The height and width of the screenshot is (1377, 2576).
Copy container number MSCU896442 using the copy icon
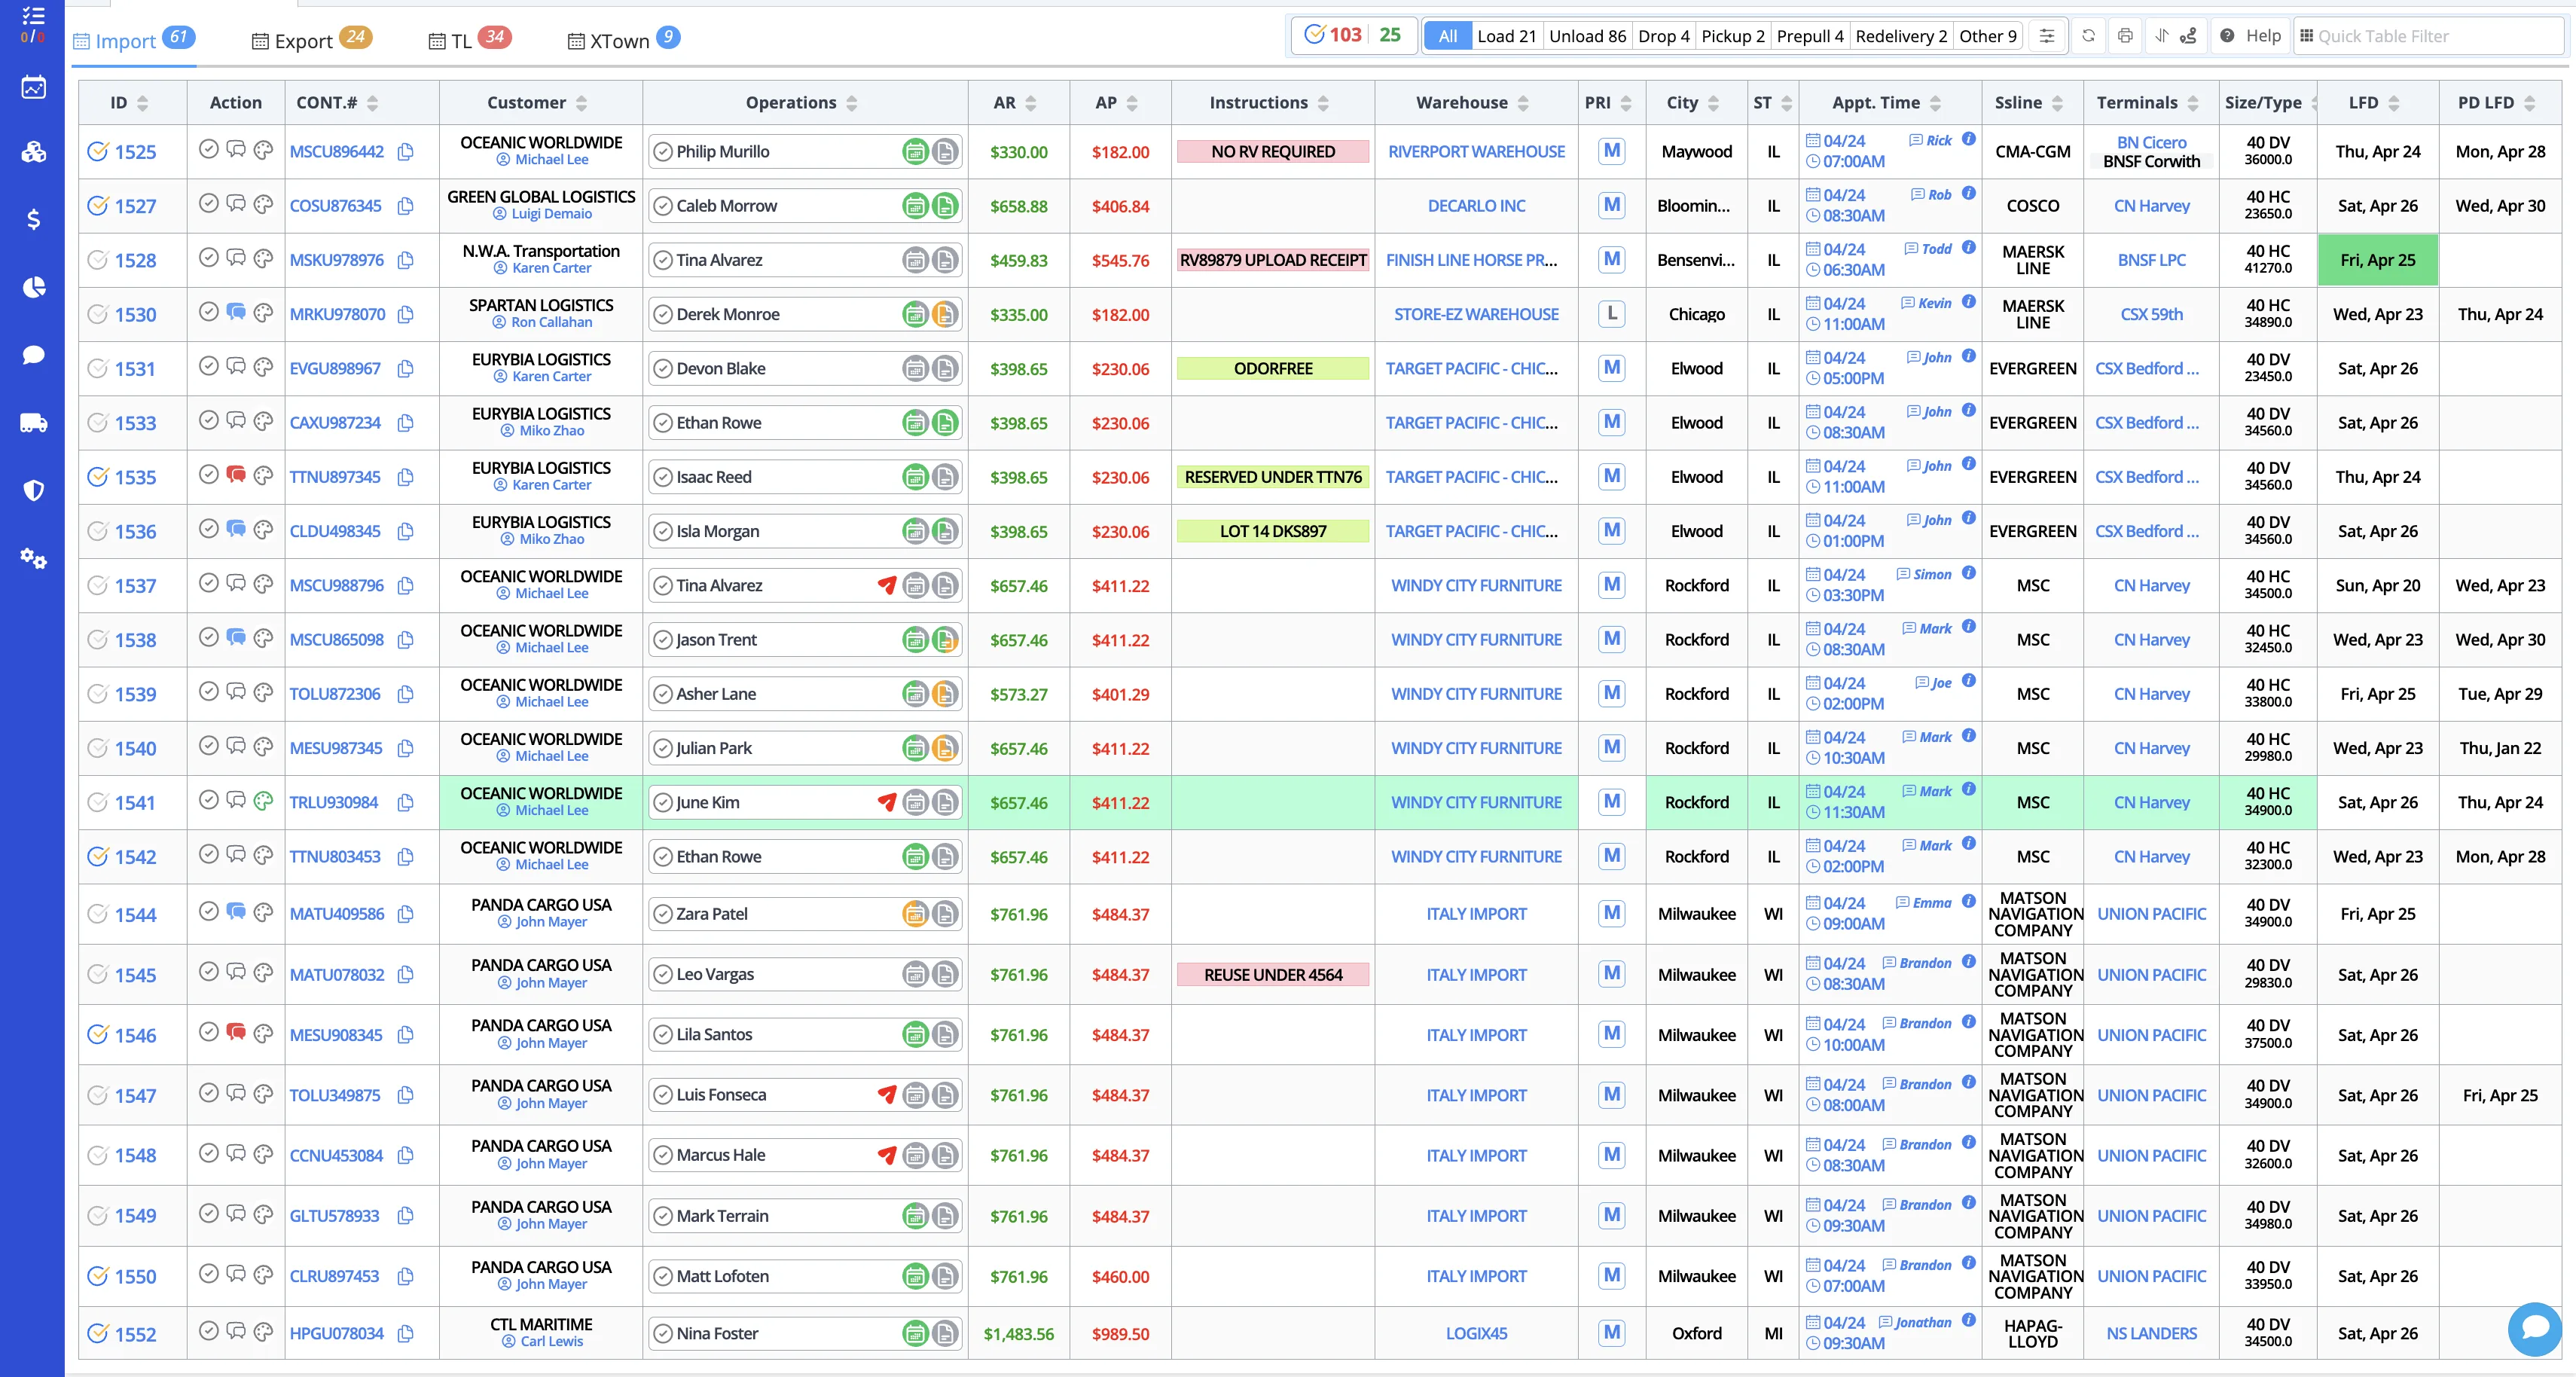coord(405,152)
